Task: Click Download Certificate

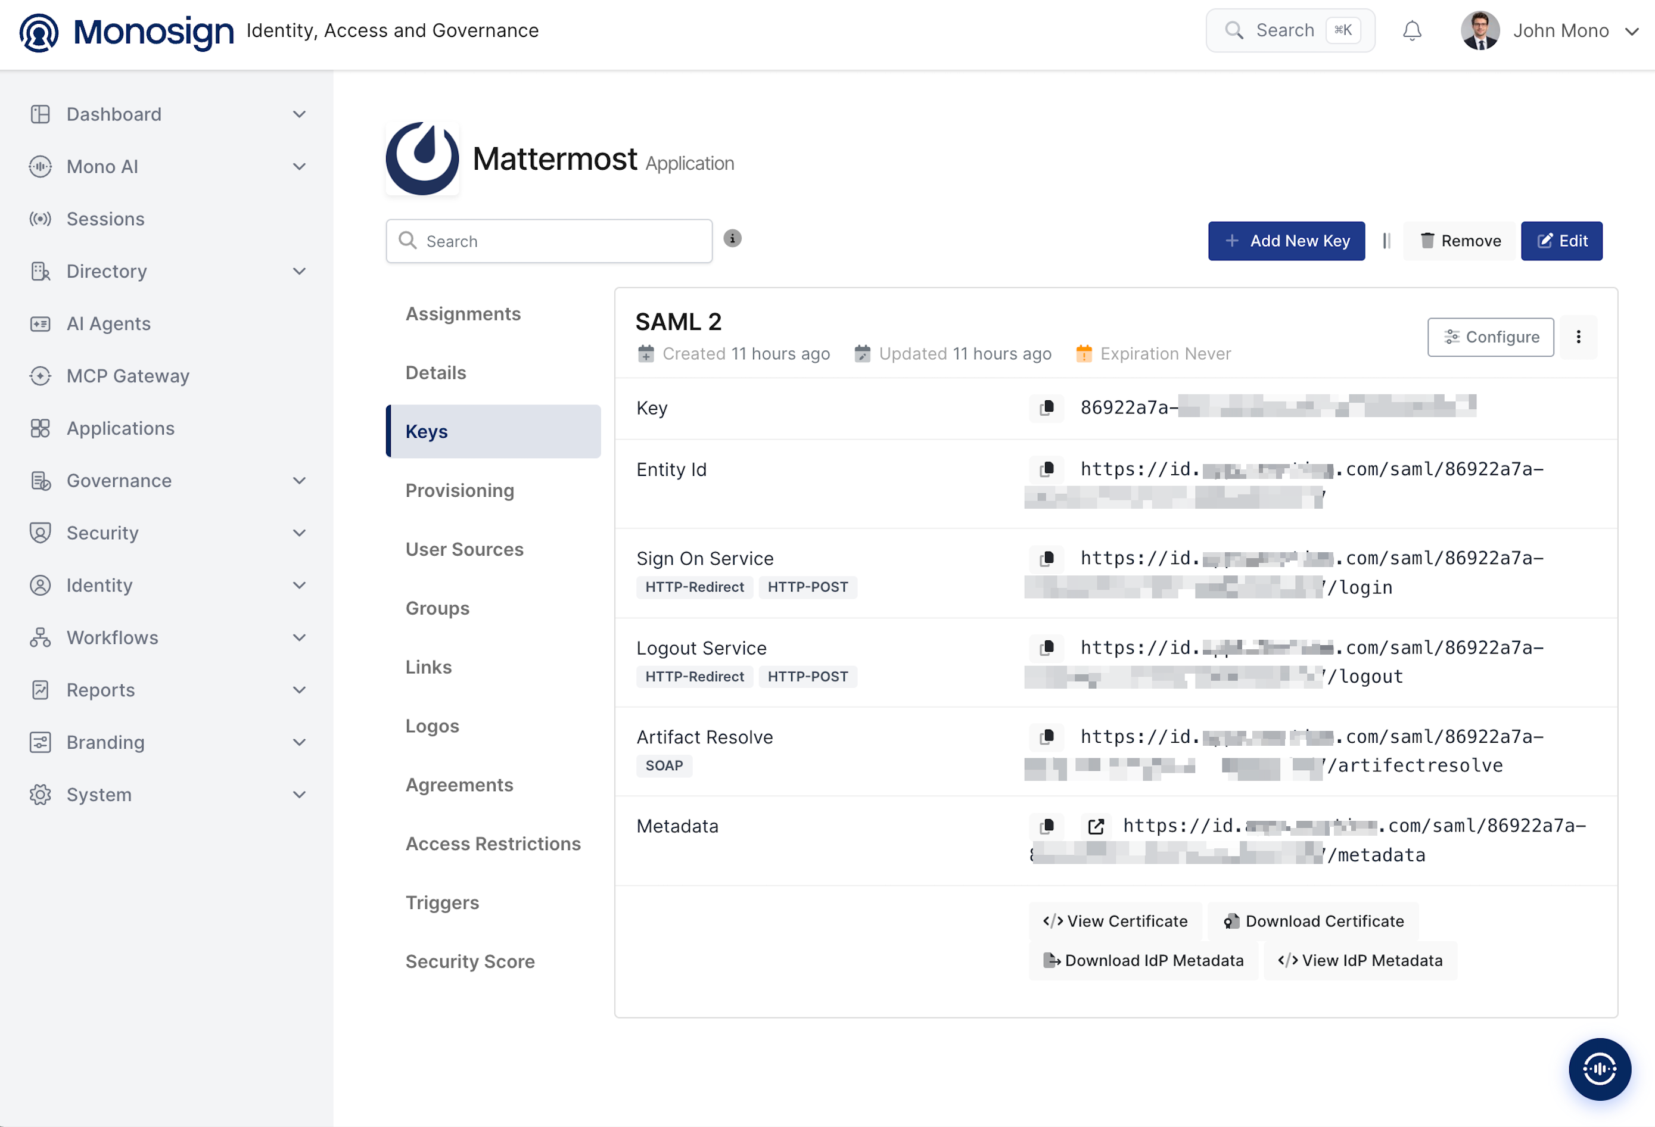Action: coord(1313,921)
